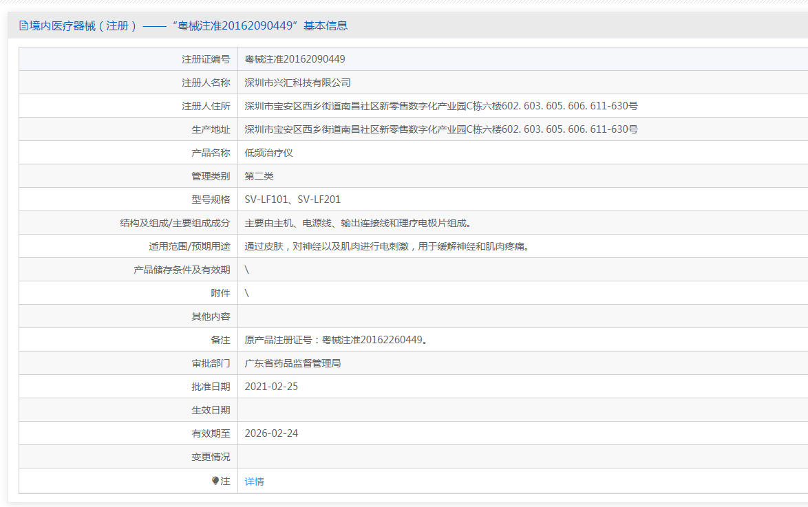
Task: Select the address value in 生产地址 row
Action: pos(441,129)
